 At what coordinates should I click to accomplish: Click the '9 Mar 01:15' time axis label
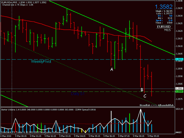click(x=36, y=136)
